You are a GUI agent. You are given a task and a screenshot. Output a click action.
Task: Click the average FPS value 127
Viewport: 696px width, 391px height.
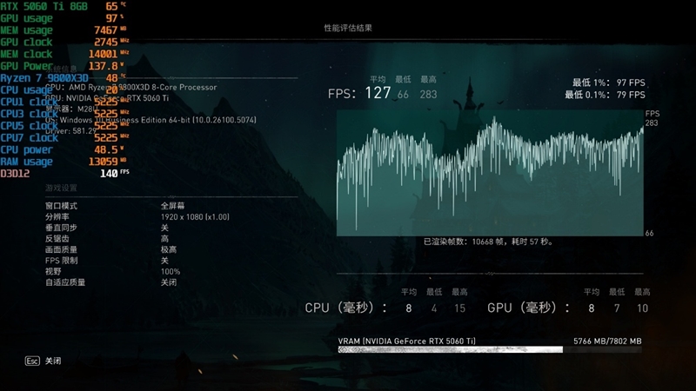(378, 94)
